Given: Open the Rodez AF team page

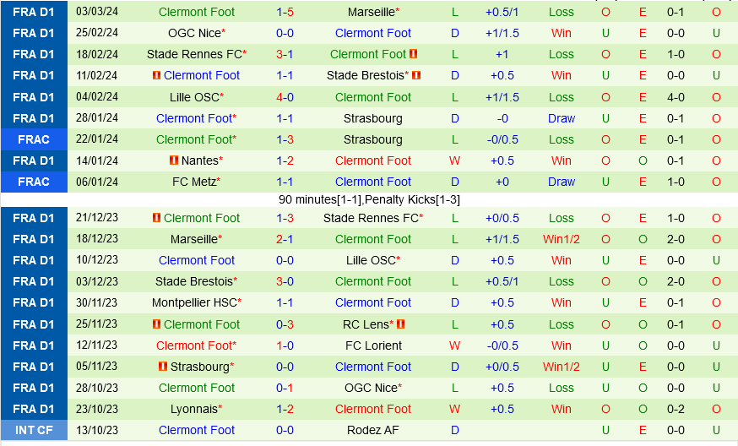Looking at the screenshot, I should click(373, 430).
